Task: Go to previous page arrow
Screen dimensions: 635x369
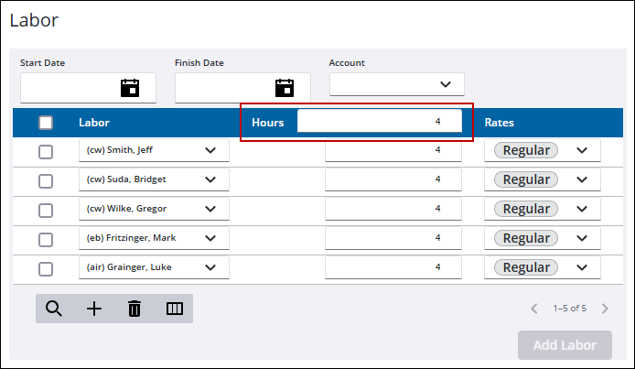Action: [534, 309]
